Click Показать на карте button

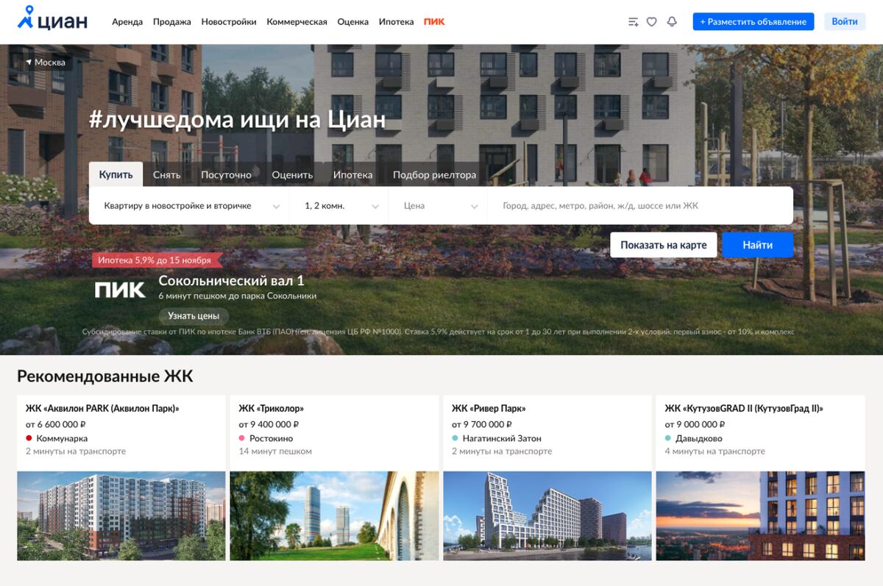pos(664,245)
